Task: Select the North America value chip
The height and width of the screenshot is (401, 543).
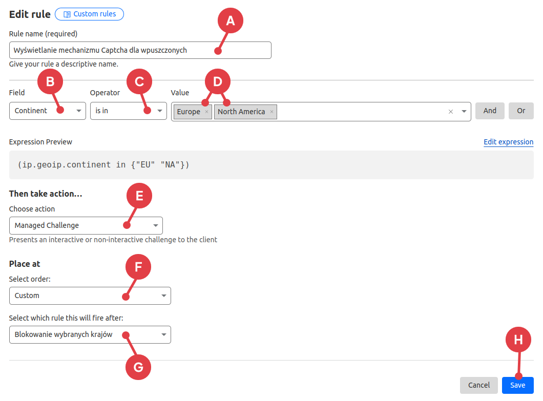Action: [x=241, y=112]
